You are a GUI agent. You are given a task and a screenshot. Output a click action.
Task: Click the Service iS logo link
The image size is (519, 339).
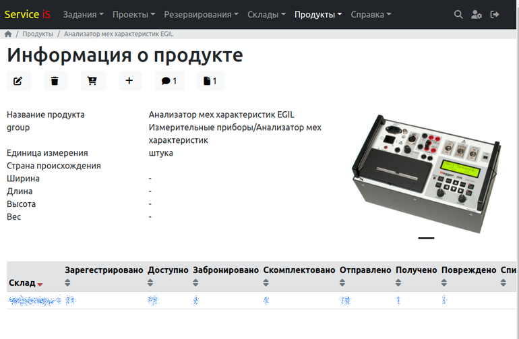tap(28, 14)
